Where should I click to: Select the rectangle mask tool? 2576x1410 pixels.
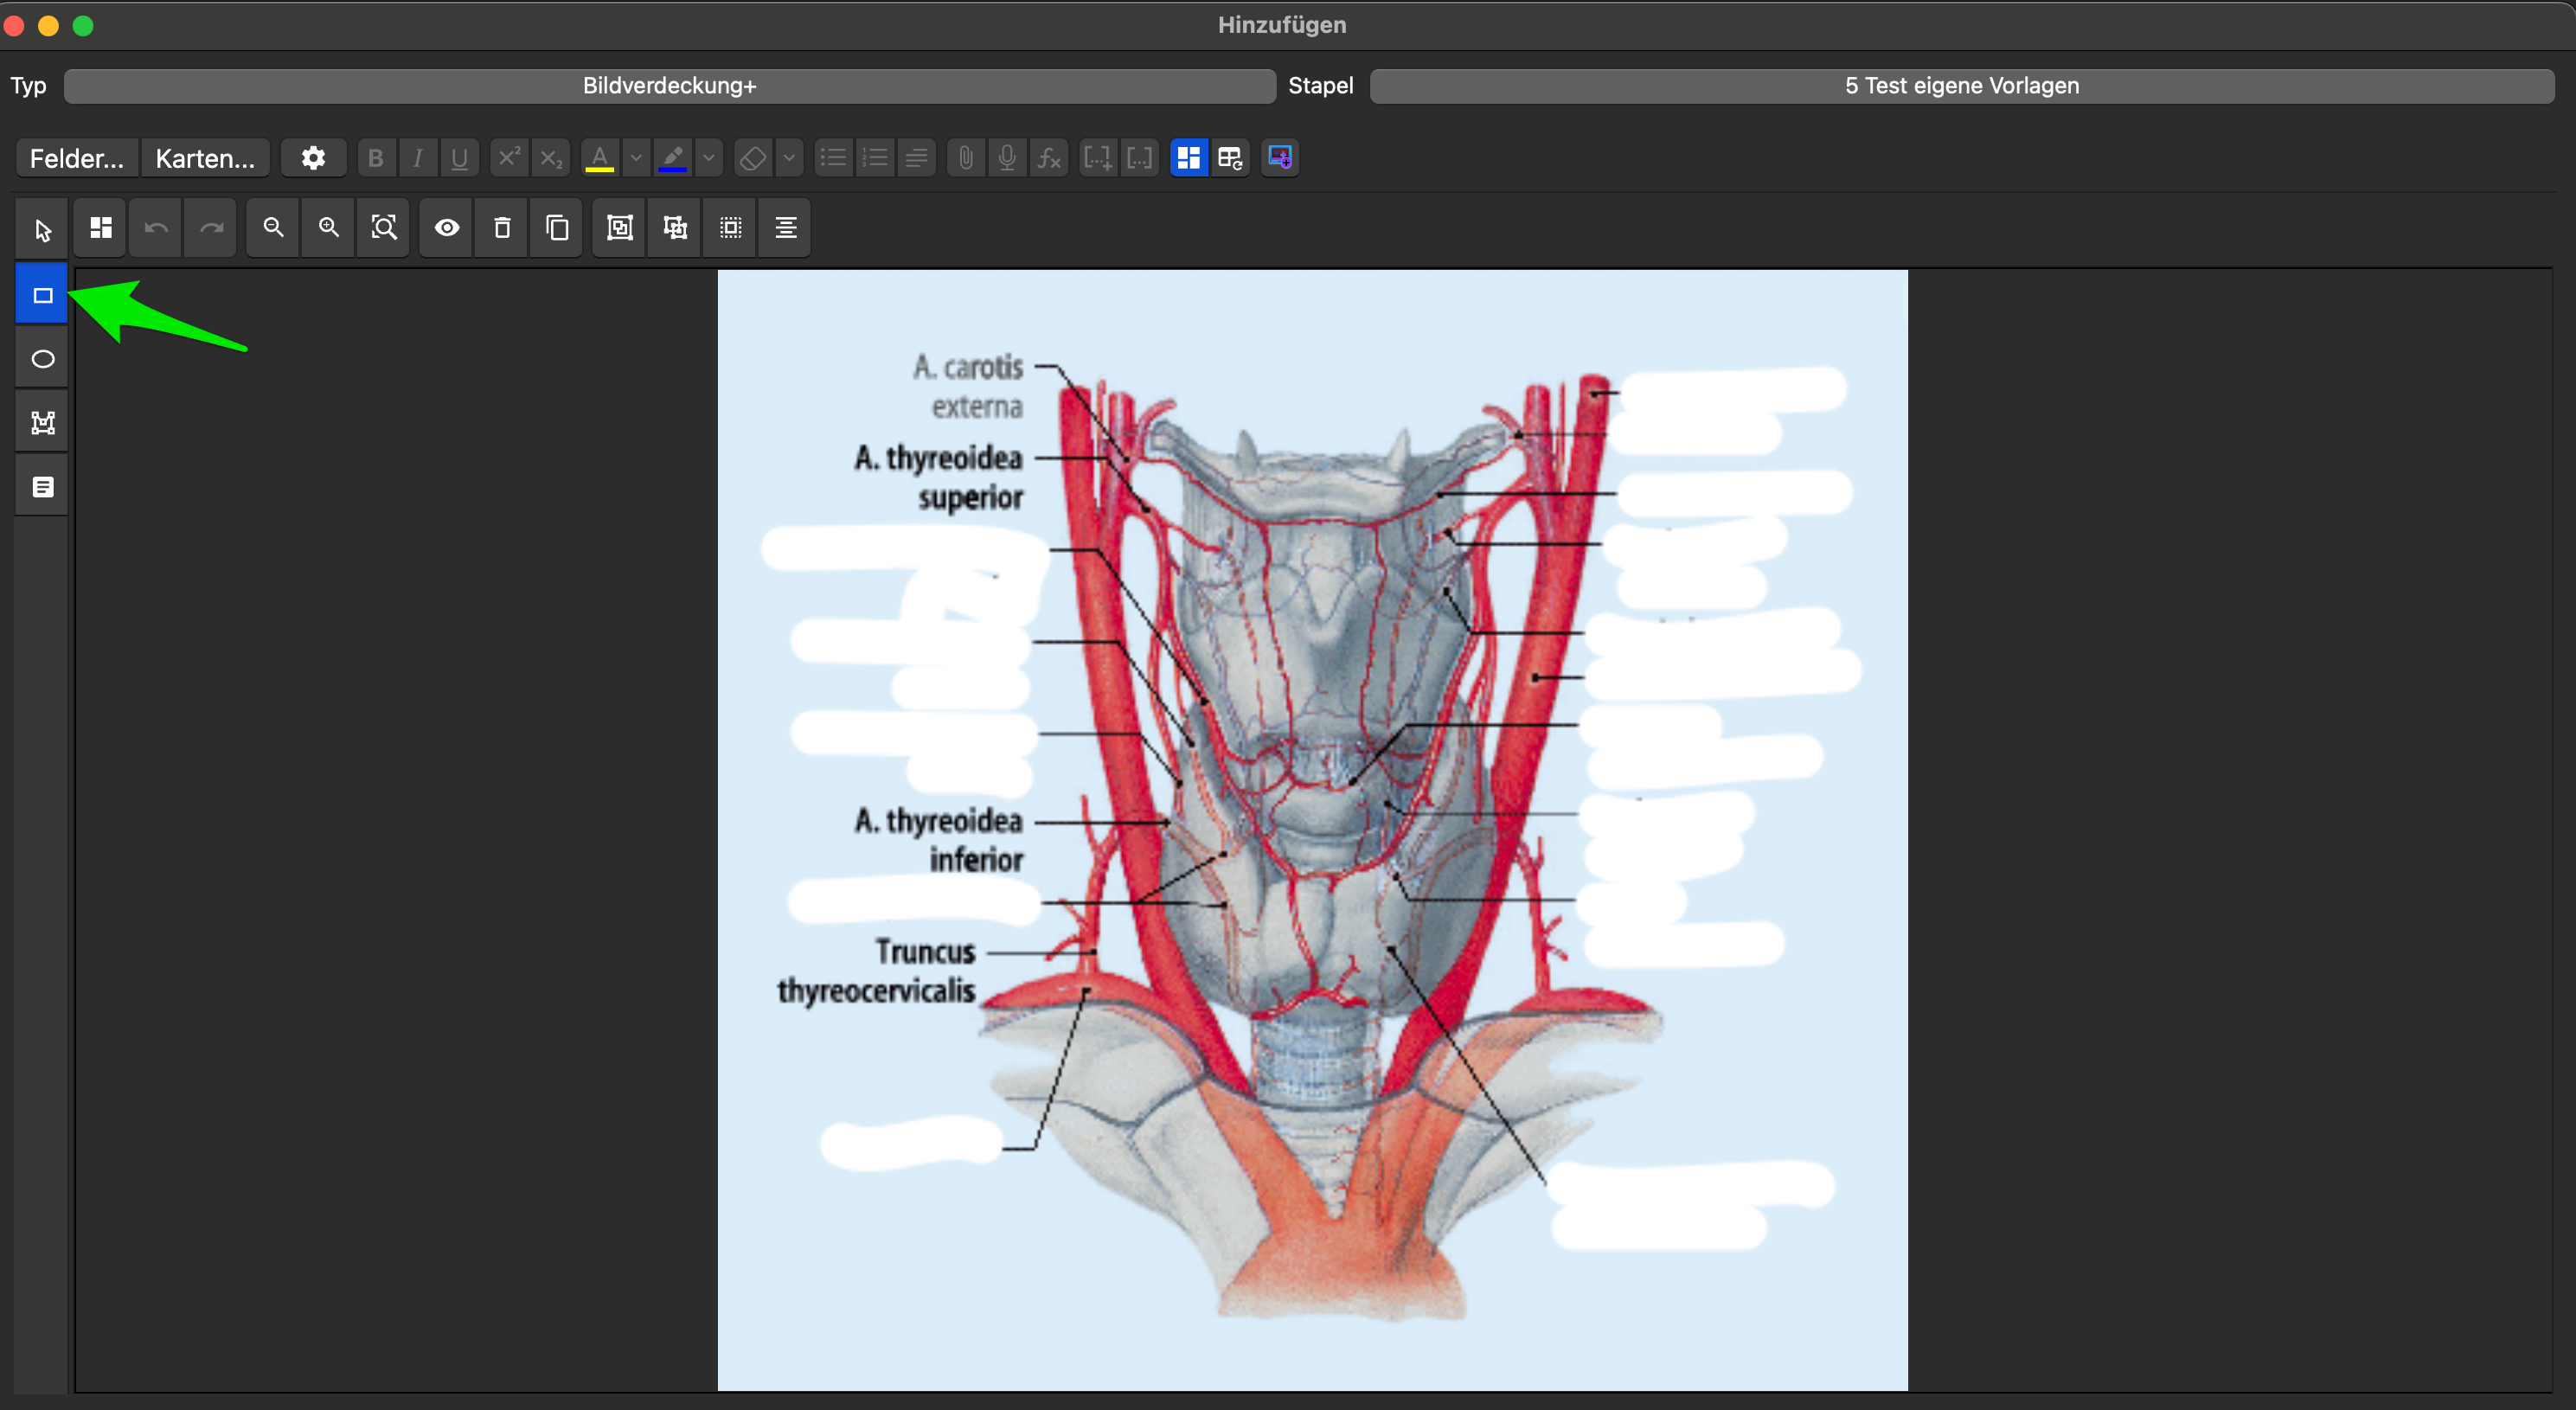[x=42, y=295]
